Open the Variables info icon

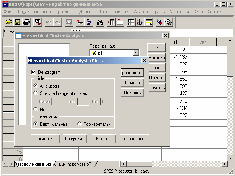pos(89,22)
